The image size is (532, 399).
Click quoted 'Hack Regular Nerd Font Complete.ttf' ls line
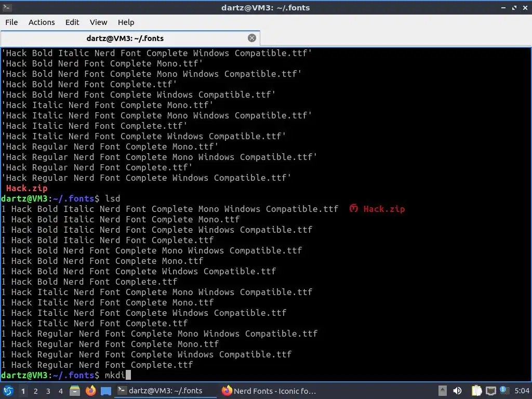[x=97, y=168]
